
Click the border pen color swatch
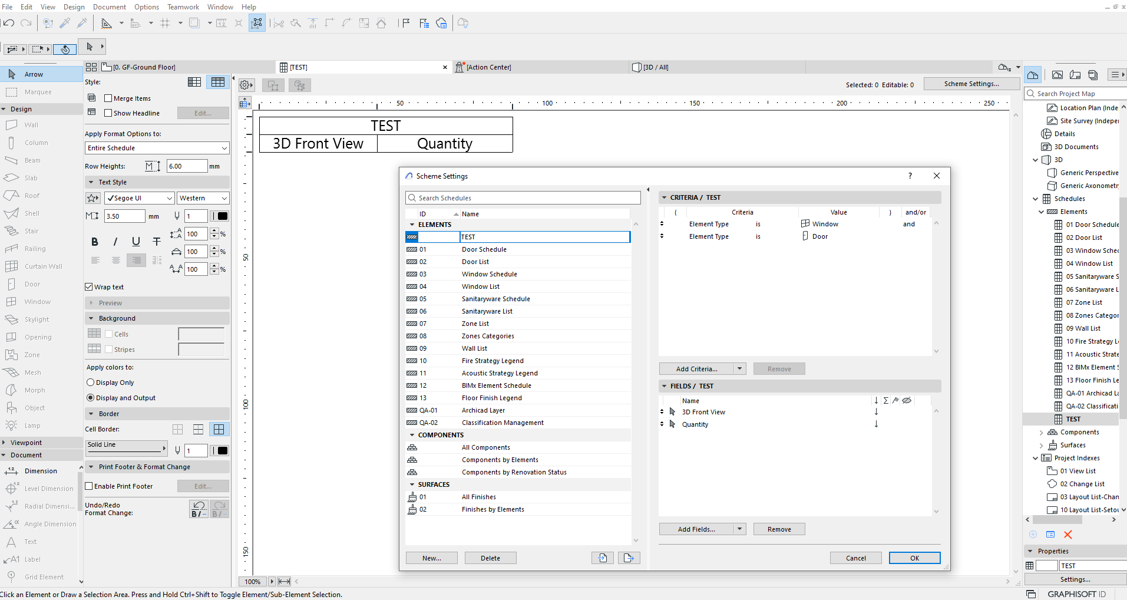pos(222,451)
